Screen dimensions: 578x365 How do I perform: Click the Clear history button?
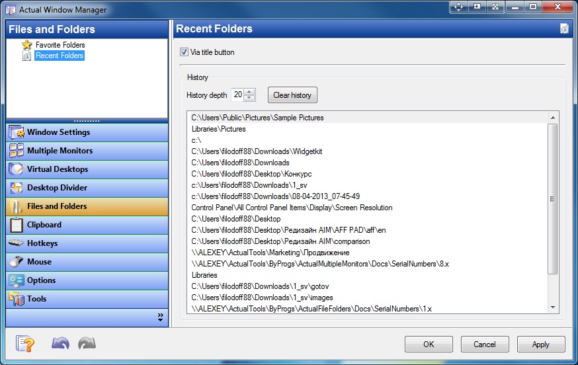pyautogui.click(x=292, y=95)
